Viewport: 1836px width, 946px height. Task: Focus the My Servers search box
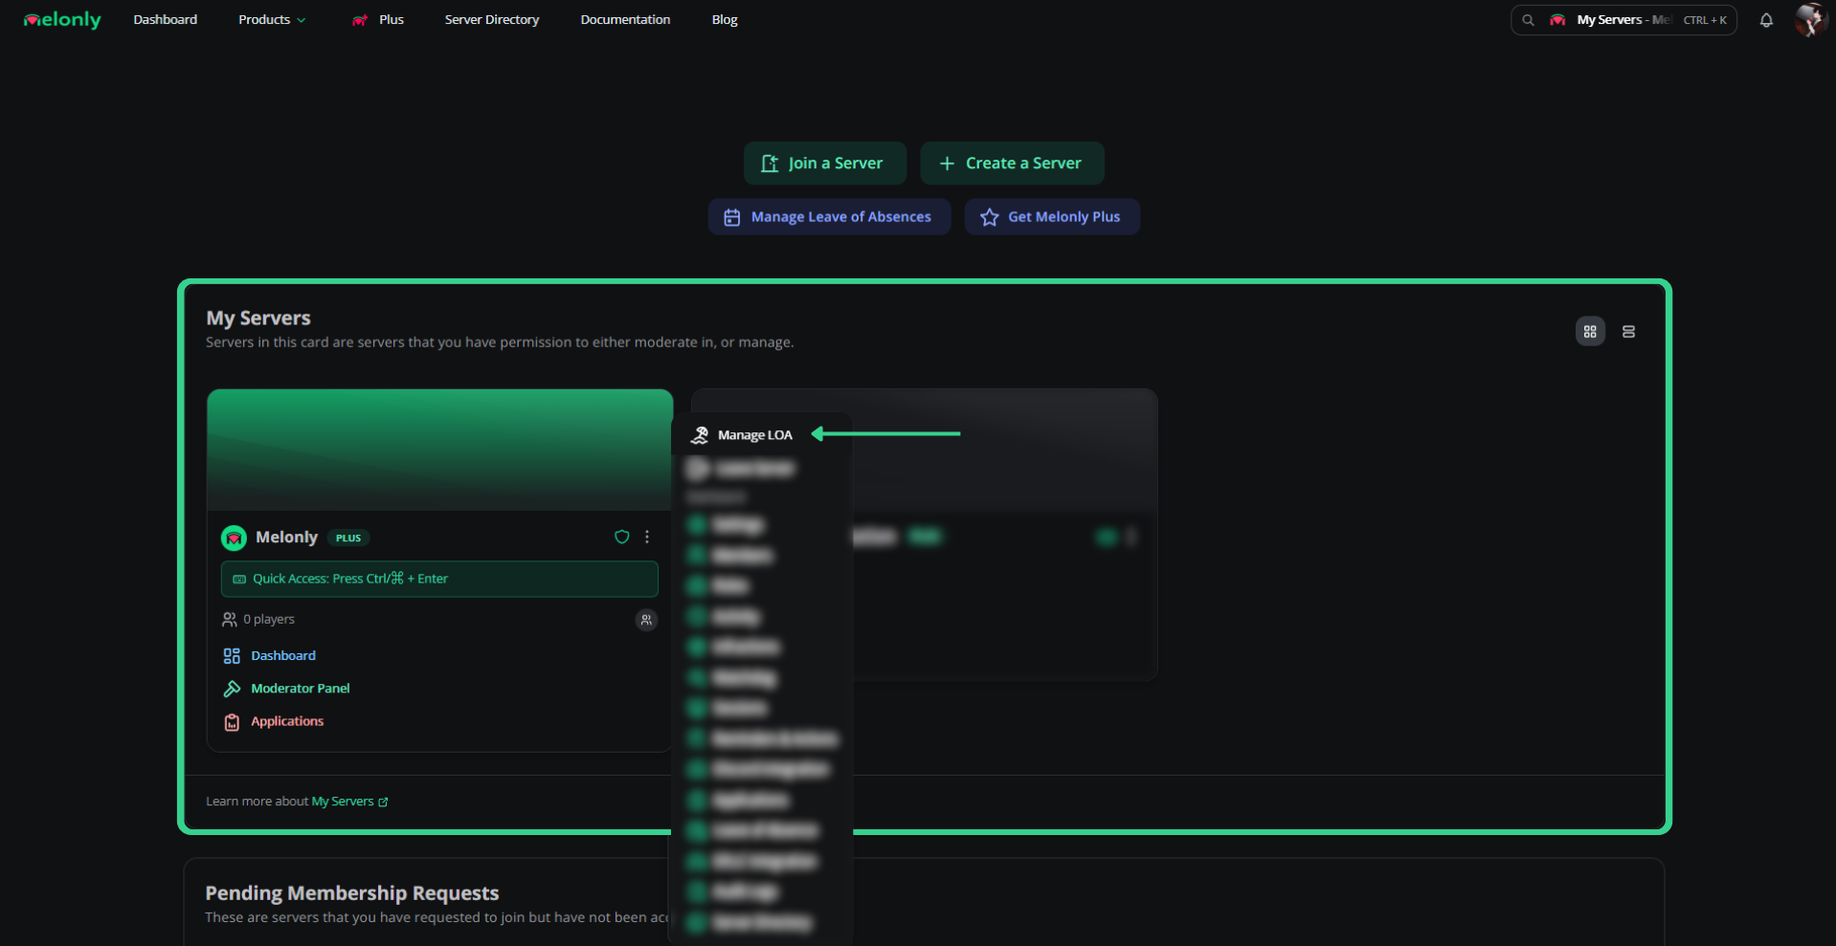point(1623,20)
